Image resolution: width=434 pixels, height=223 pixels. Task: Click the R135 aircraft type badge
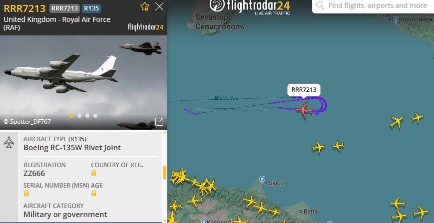coord(91,8)
